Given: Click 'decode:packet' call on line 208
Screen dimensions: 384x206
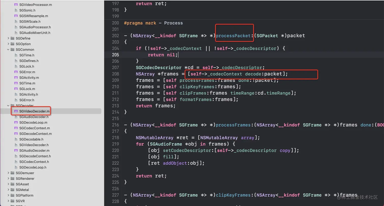Looking at the screenshot, I should tap(264, 74).
